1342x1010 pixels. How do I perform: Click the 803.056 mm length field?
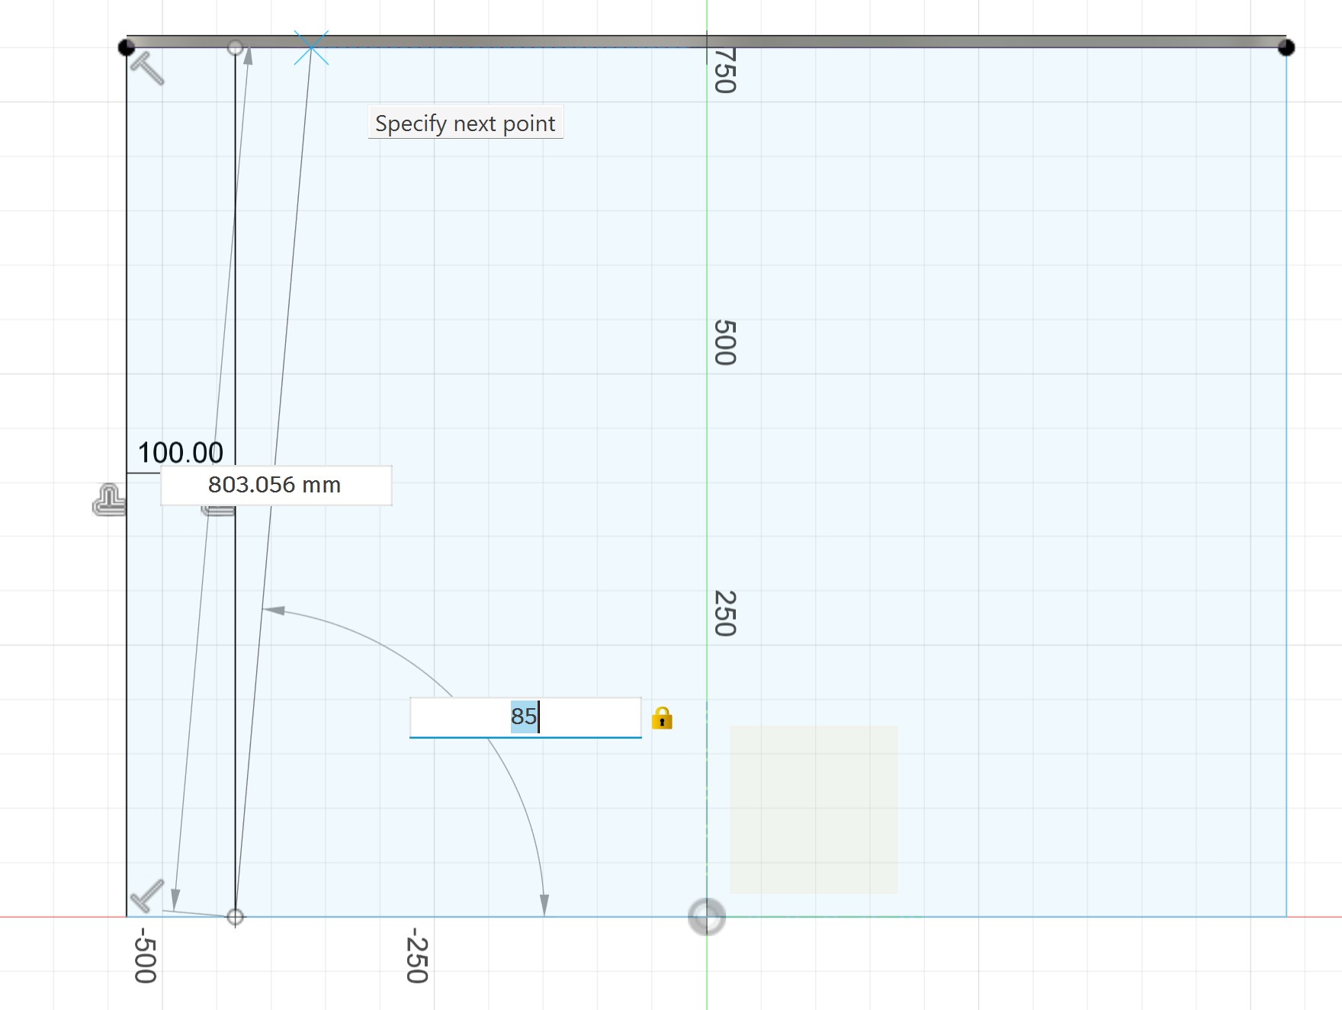[x=276, y=485]
